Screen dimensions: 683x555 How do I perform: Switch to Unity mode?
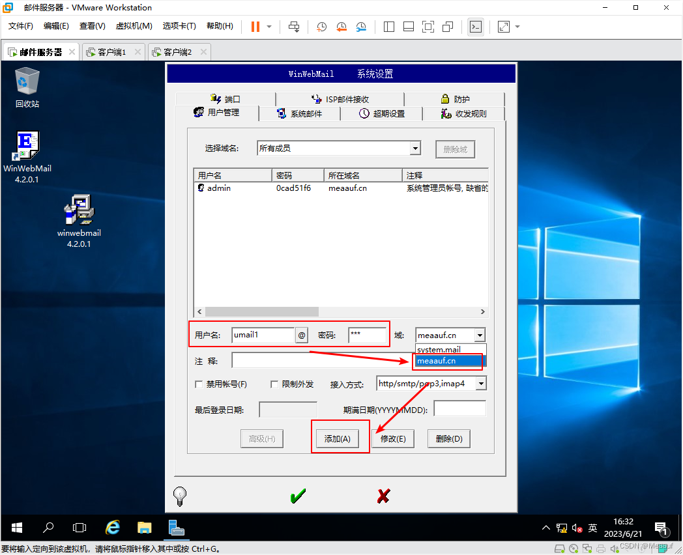(x=448, y=27)
